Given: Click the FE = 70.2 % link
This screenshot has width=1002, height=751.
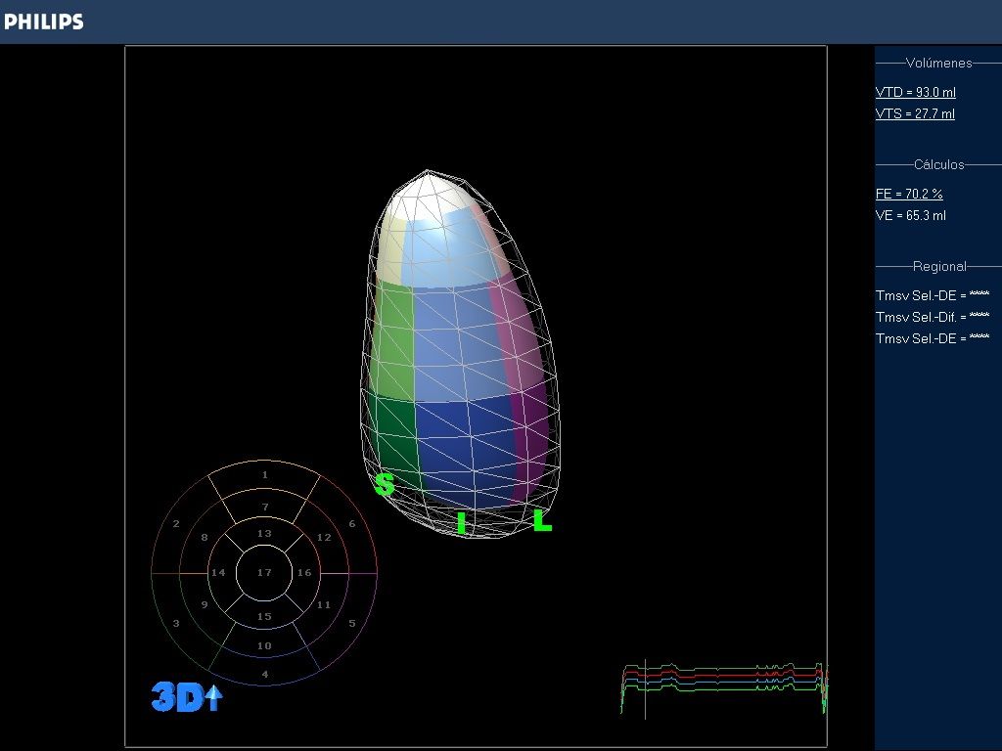Looking at the screenshot, I should point(909,194).
